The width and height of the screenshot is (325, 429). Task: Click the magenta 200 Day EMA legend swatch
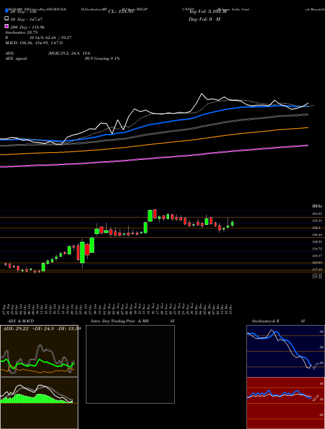[7, 26]
